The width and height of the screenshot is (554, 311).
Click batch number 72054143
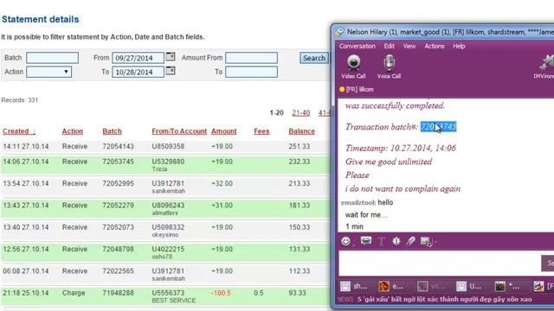(118, 146)
